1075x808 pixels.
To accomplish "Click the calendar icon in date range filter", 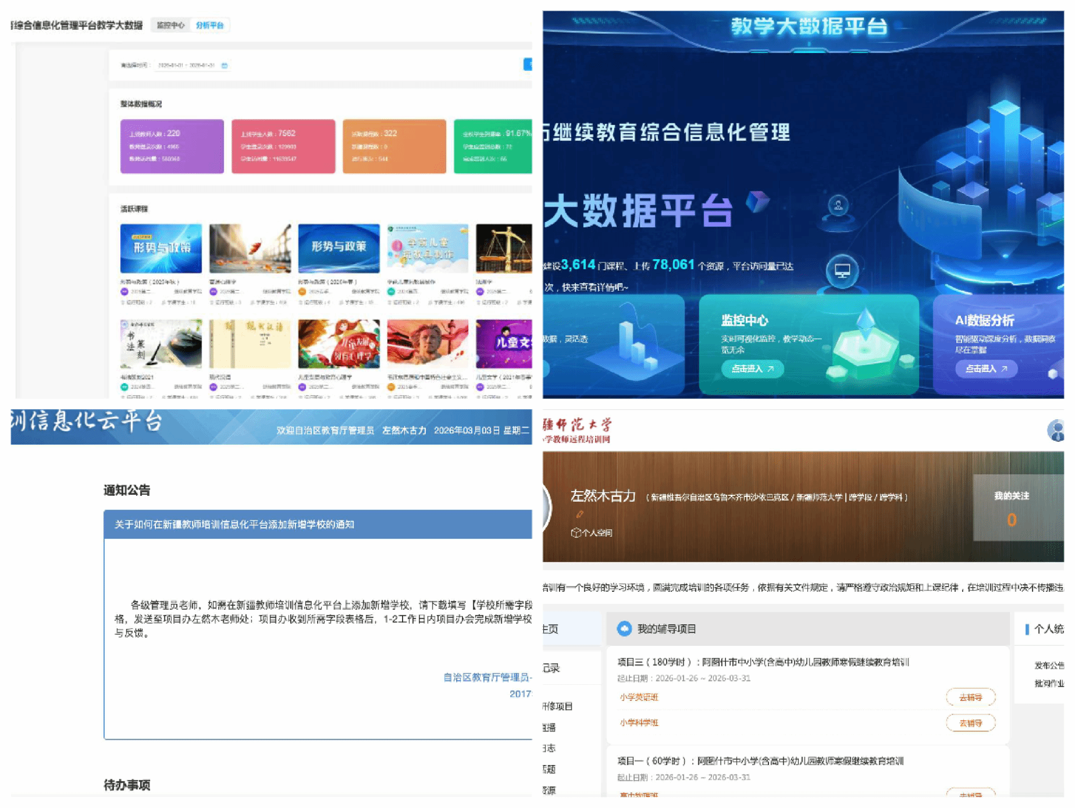I will point(225,66).
